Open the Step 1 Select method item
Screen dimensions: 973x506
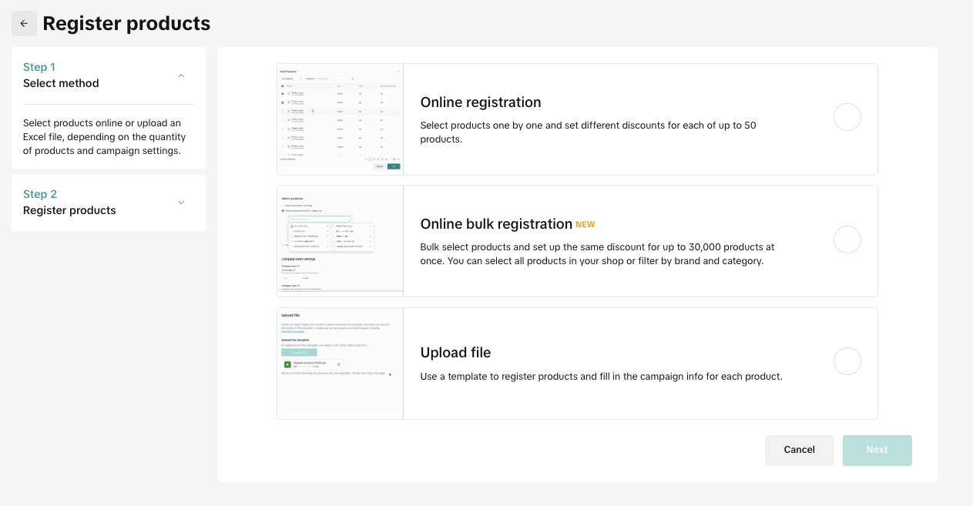click(x=62, y=75)
